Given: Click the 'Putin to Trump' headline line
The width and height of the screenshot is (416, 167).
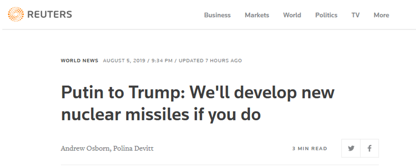Looking at the screenshot, I should pos(198,93).
